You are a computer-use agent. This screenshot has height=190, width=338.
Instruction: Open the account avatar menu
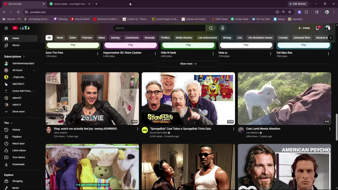[327, 28]
